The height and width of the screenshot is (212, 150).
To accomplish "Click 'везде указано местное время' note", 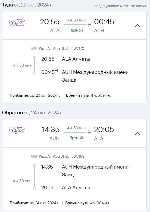I will pos(120,6).
